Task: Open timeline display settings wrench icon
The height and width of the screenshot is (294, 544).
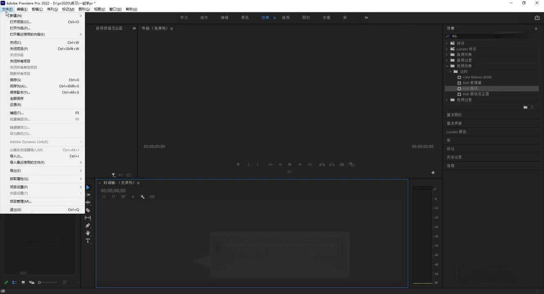Action: 142,197
